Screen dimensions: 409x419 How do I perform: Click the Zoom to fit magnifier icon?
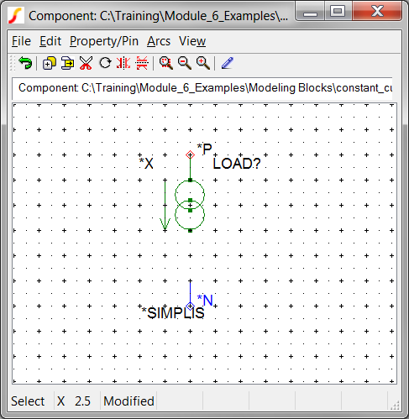pos(166,63)
